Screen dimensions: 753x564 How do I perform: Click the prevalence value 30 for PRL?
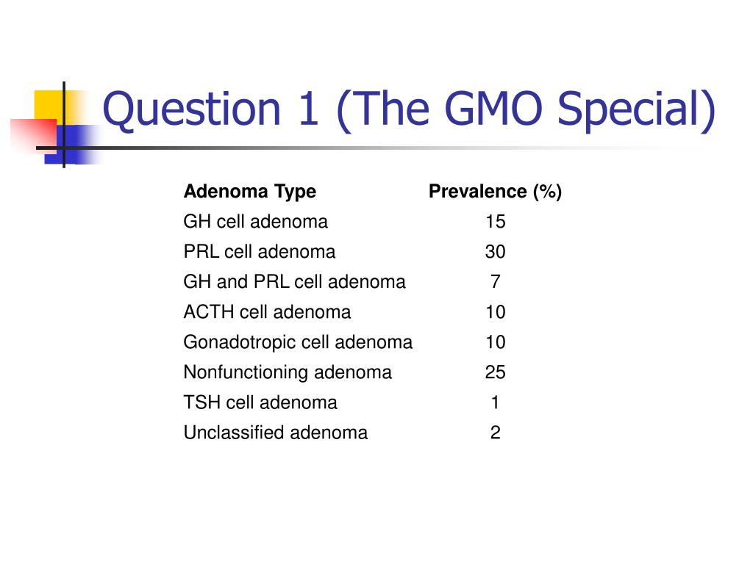tap(495, 252)
